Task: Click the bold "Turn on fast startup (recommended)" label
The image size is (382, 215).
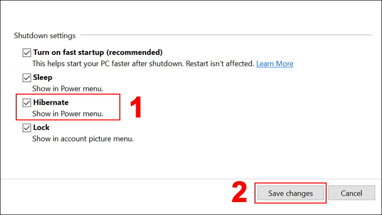Action: click(98, 52)
